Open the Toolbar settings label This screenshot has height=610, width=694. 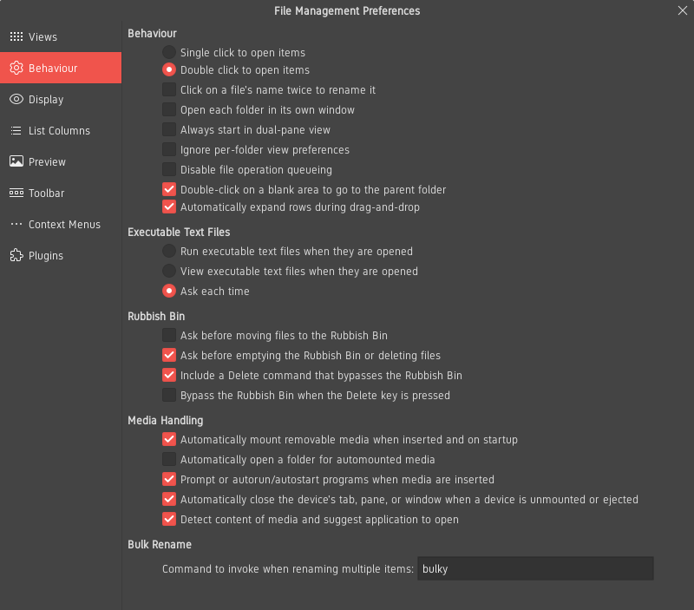(x=47, y=193)
